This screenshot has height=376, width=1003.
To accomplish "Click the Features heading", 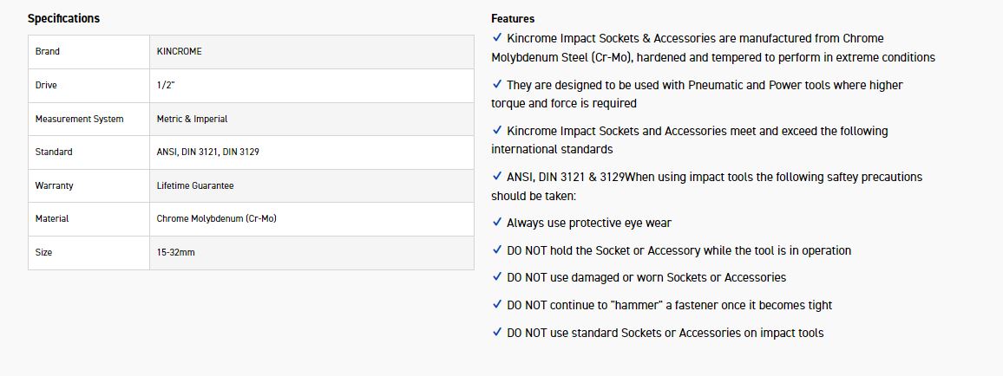I will click(513, 18).
